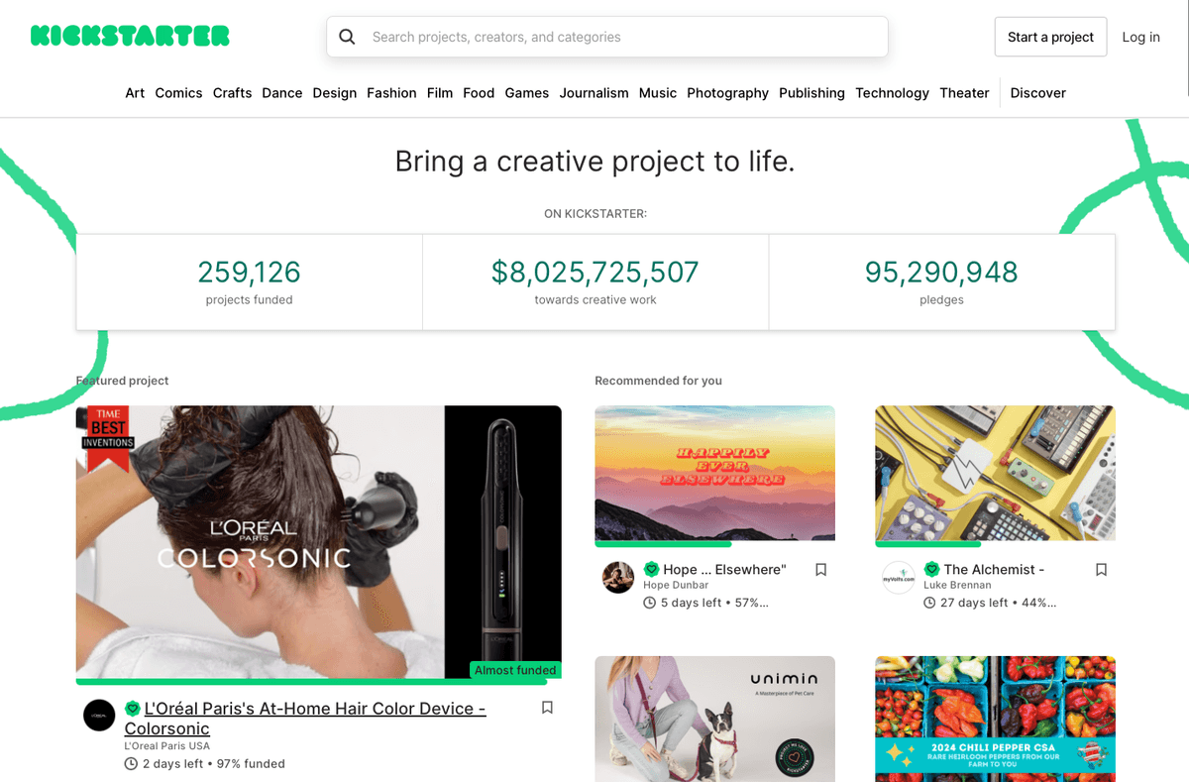
Task: Click the verified badge next to L'Oréal project
Action: point(133,709)
